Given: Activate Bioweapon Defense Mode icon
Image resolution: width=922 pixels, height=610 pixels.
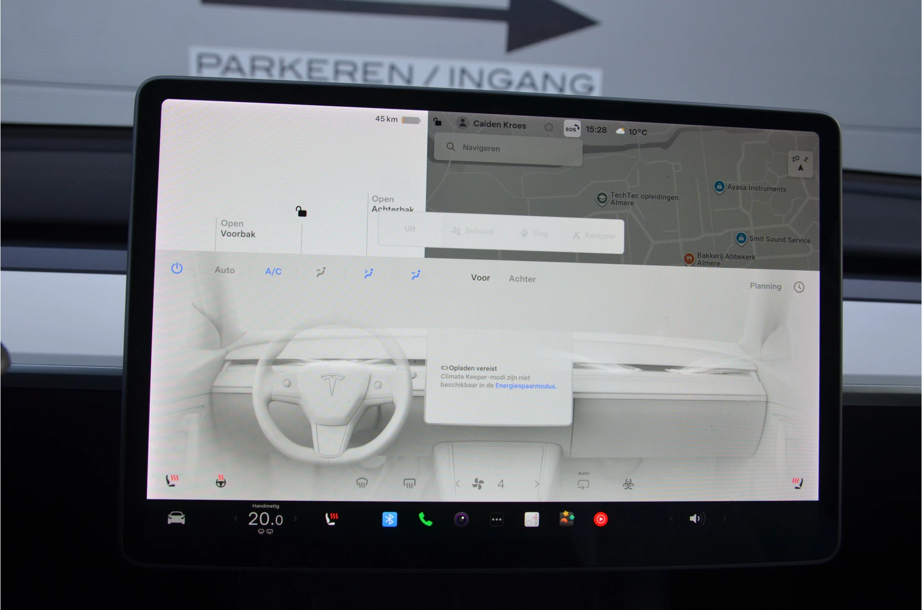Looking at the screenshot, I should (628, 484).
